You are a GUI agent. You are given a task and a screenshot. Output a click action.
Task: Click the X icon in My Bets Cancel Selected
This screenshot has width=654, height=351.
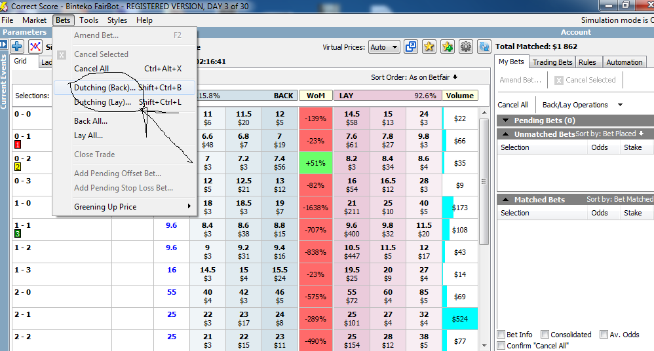point(559,81)
